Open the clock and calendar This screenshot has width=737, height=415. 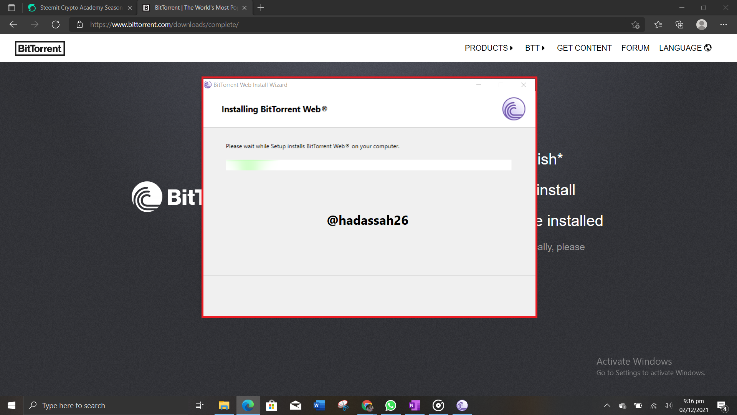[694, 405]
